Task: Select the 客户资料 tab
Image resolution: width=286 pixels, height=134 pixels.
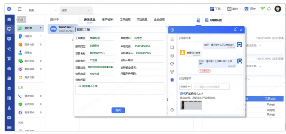Action: (108, 20)
